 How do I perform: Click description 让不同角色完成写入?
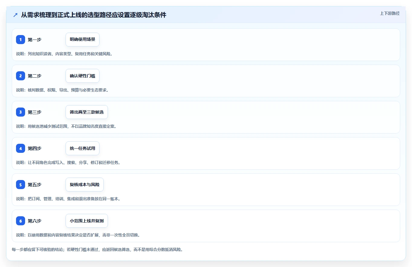[68, 162]
